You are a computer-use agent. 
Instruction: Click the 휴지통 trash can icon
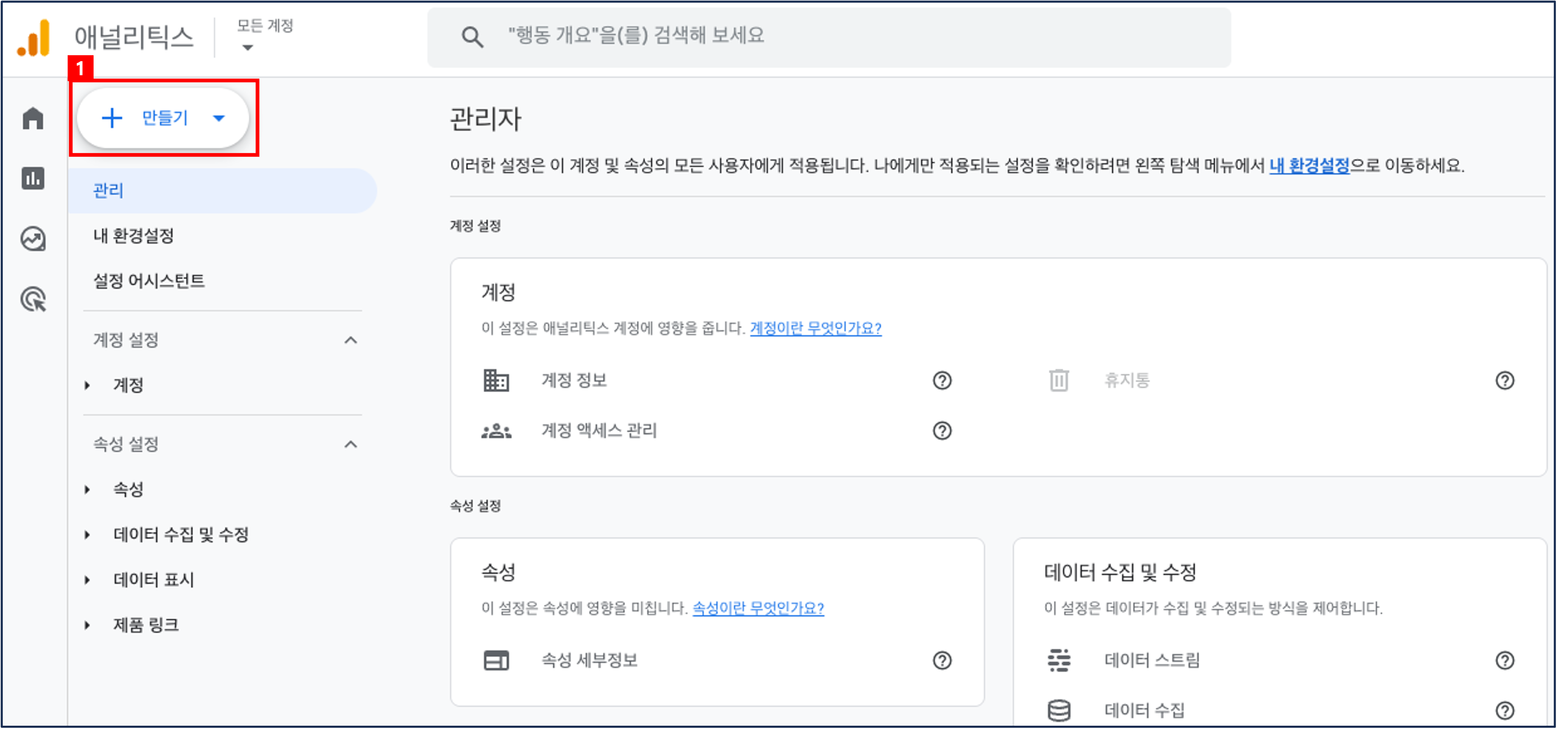tap(1059, 380)
